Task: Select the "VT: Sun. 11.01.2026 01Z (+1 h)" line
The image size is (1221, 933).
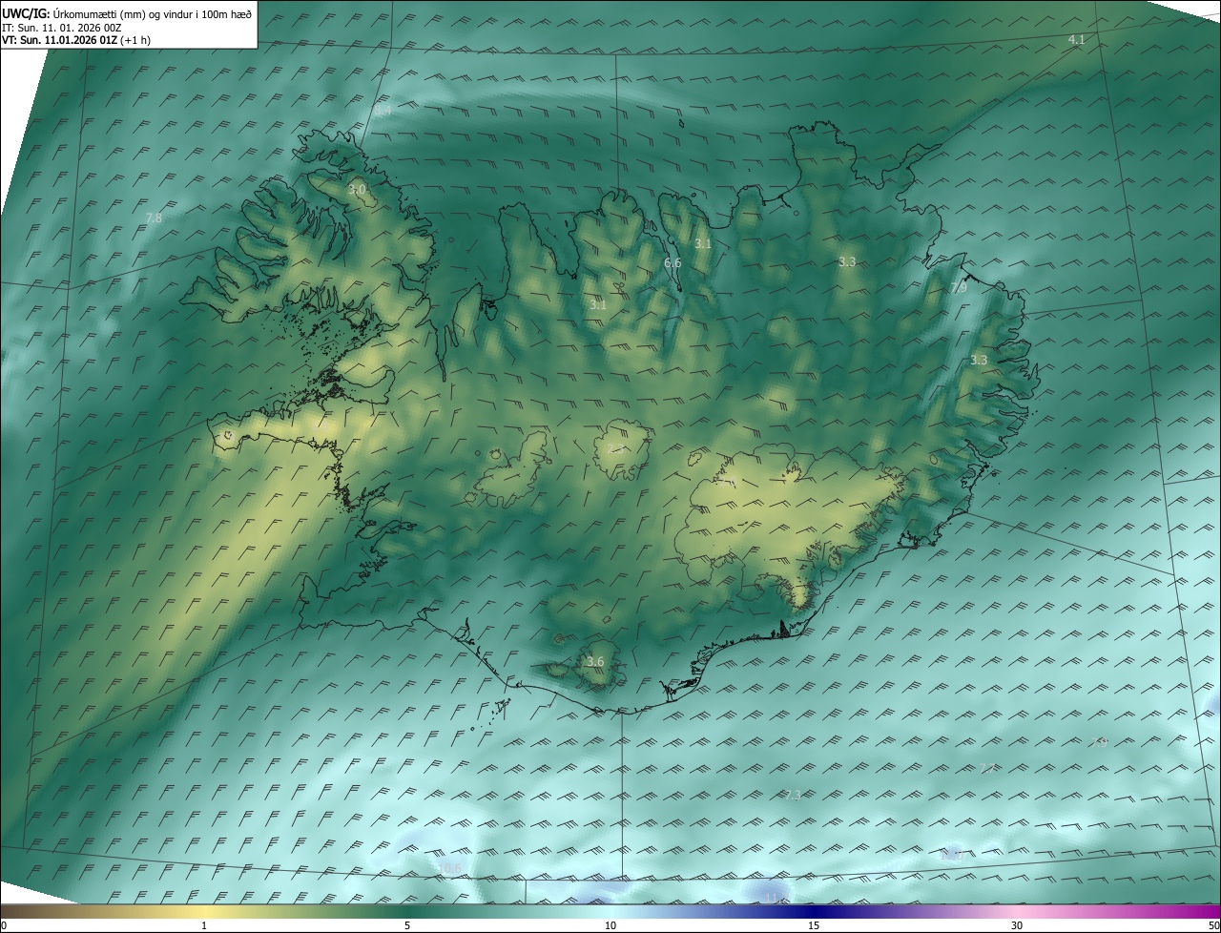Action: pos(75,40)
